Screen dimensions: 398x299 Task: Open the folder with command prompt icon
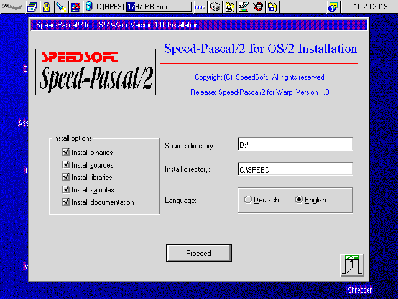[272, 7]
